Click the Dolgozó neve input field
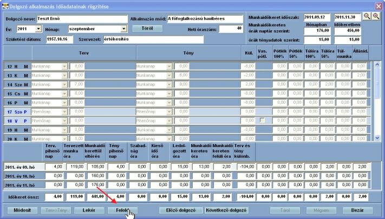The width and height of the screenshot is (385, 219). [x=82, y=19]
